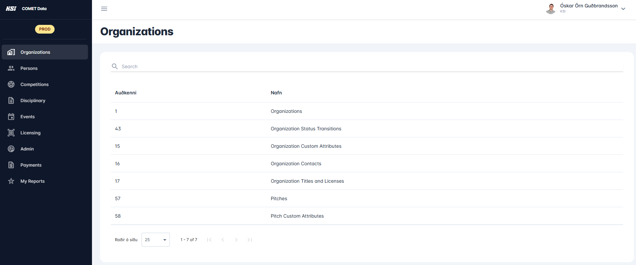Click the Events calendar icon
The width and height of the screenshot is (636, 265).
click(x=11, y=117)
